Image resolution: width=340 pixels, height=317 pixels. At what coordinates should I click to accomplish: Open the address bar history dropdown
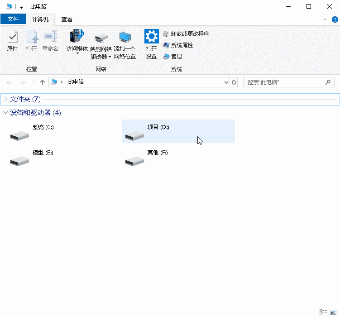[x=226, y=82]
